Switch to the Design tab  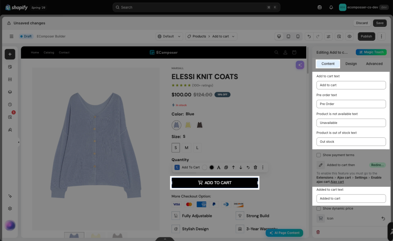(351, 64)
